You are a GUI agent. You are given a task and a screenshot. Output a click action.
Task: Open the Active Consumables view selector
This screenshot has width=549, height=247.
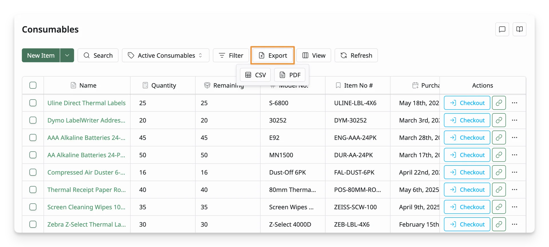pos(166,55)
